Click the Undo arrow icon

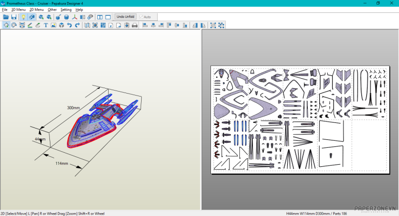click(x=70, y=25)
